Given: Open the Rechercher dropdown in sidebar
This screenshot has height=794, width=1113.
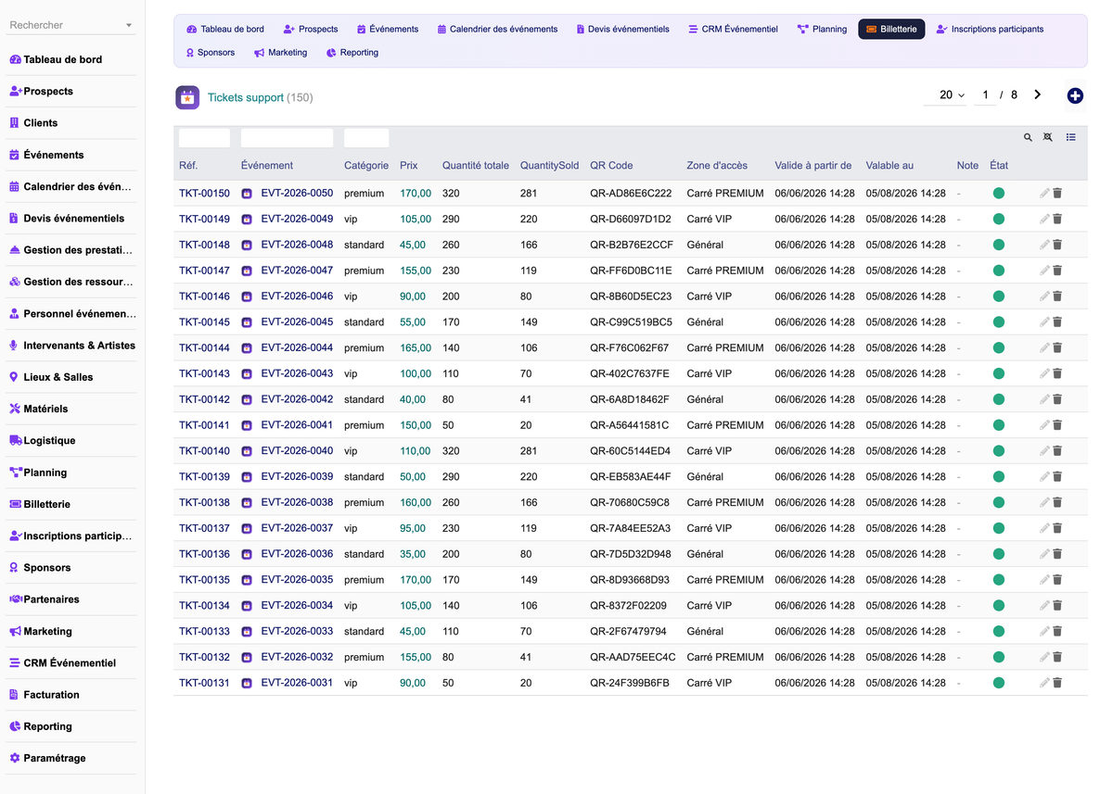Looking at the screenshot, I should (x=70, y=25).
